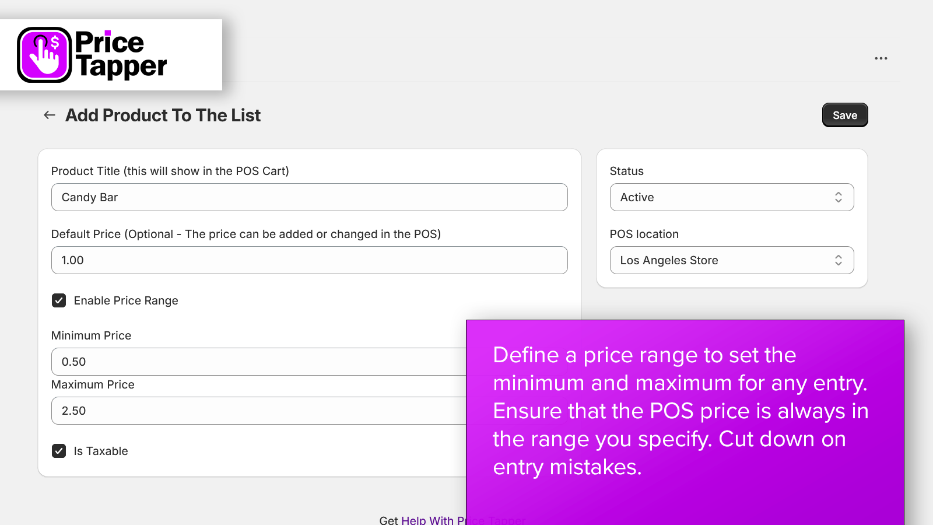Save the product with Save button
Screen dimensions: 933x525
(845, 115)
